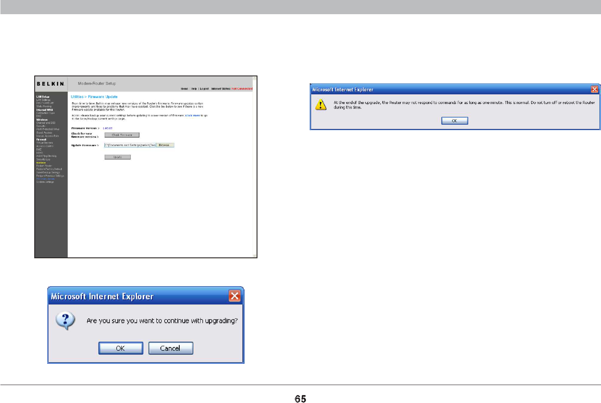Select WAN Ping Blocking in the sidebar

pos(46,156)
